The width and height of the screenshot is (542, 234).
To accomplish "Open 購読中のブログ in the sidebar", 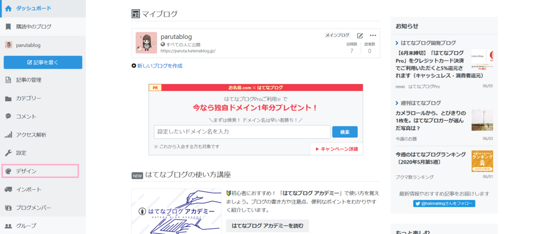I will point(43,27).
